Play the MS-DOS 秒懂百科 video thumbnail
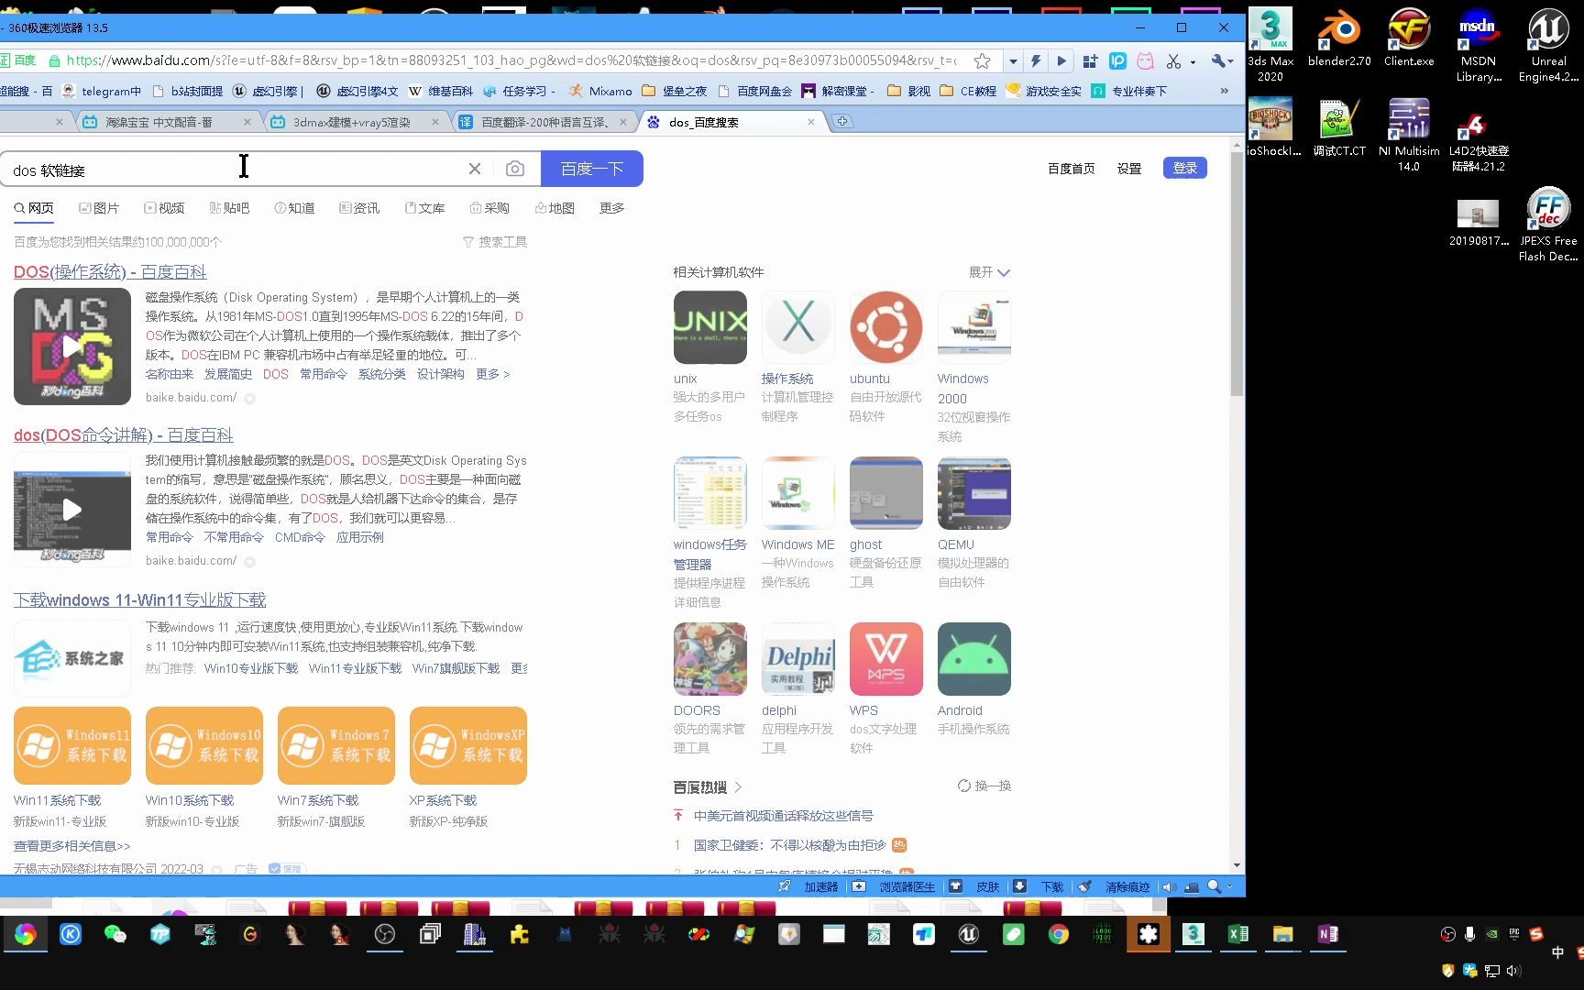The image size is (1584, 990). pyautogui.click(x=72, y=346)
